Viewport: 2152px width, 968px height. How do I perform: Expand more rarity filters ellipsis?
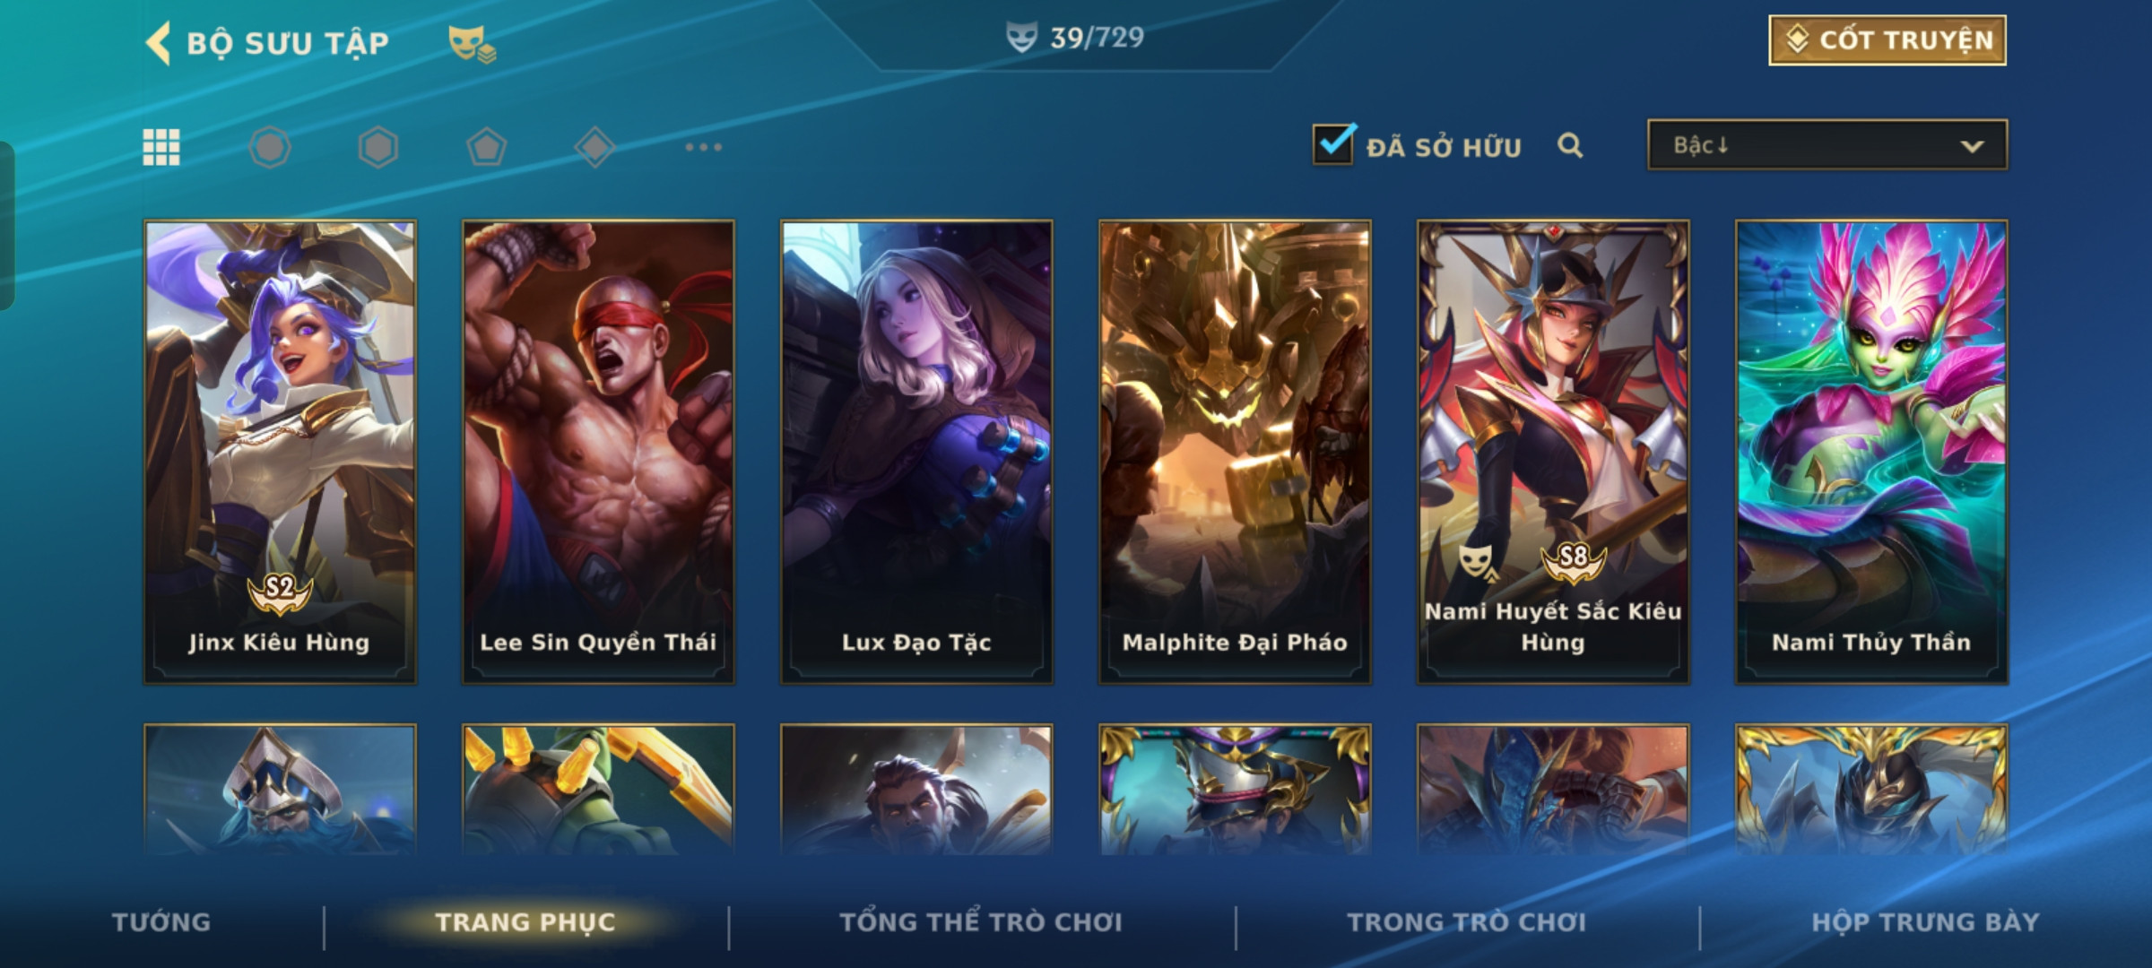[704, 147]
